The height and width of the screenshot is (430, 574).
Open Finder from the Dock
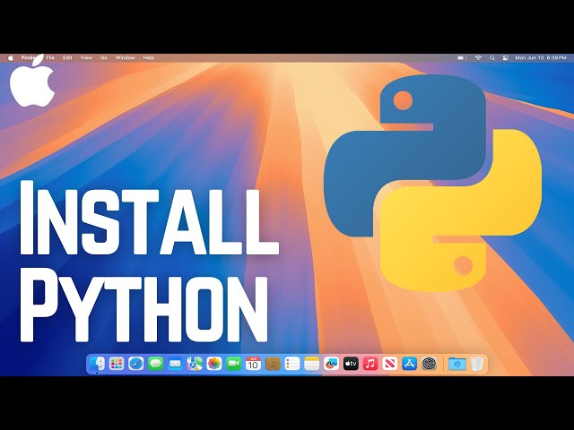click(x=97, y=364)
